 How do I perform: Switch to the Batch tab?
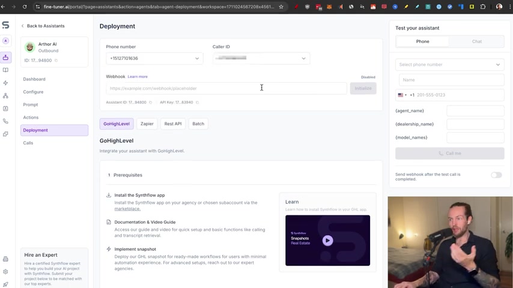[198, 124]
